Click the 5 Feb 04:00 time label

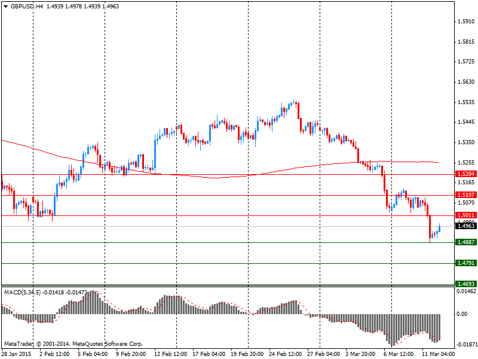93,354
